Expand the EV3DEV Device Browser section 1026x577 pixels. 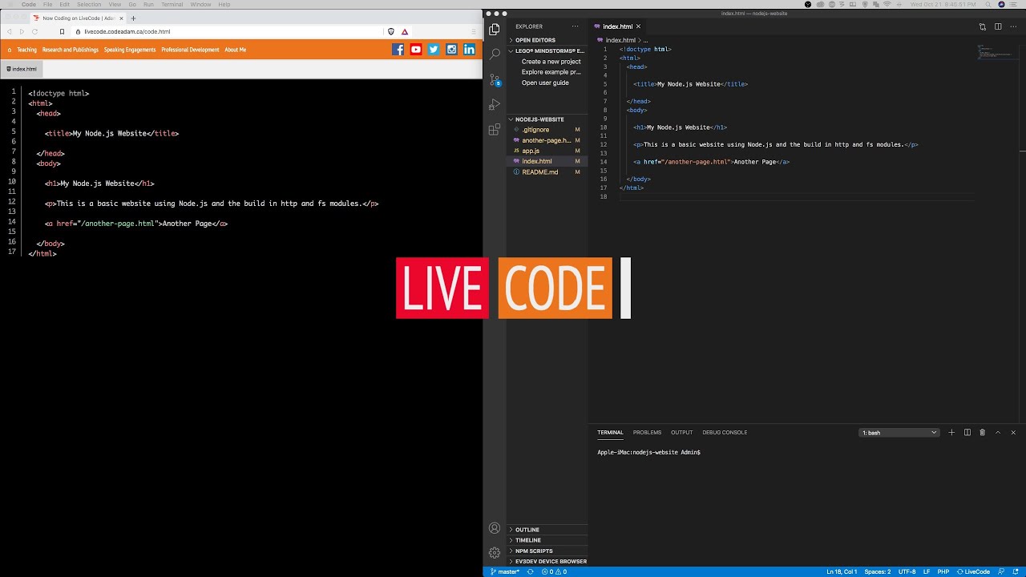[x=547, y=561]
